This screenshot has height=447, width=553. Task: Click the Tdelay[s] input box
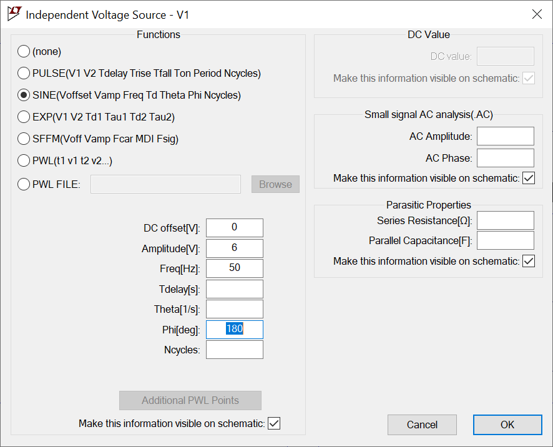point(235,289)
